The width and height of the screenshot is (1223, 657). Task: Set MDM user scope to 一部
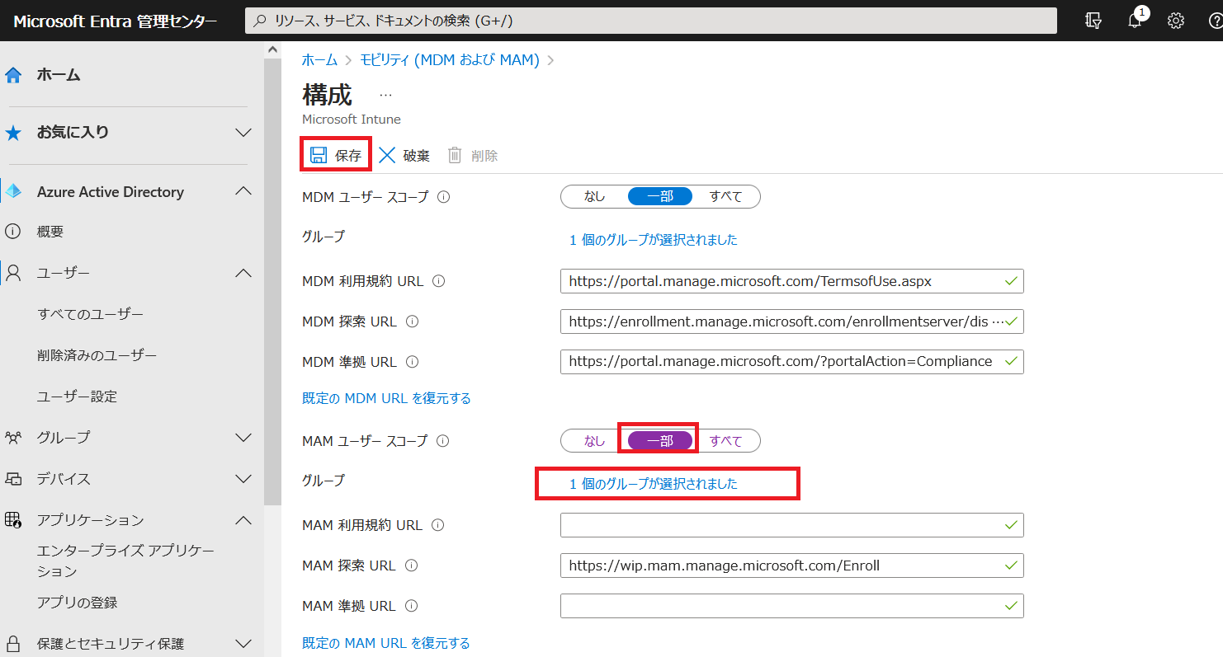click(x=660, y=196)
